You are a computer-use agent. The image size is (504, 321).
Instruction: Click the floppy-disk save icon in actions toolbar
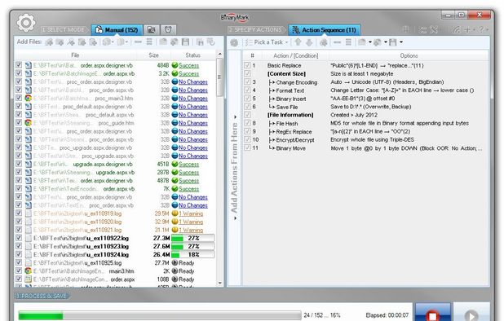(x=393, y=42)
